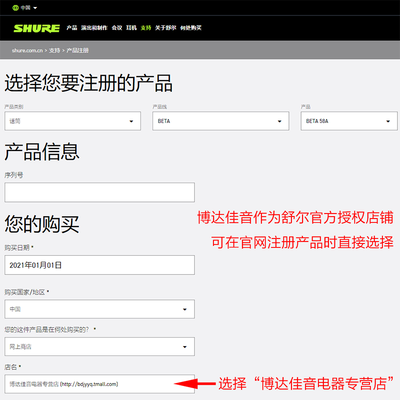
Task: Click the 产品信息 heading
Action: [42, 152]
